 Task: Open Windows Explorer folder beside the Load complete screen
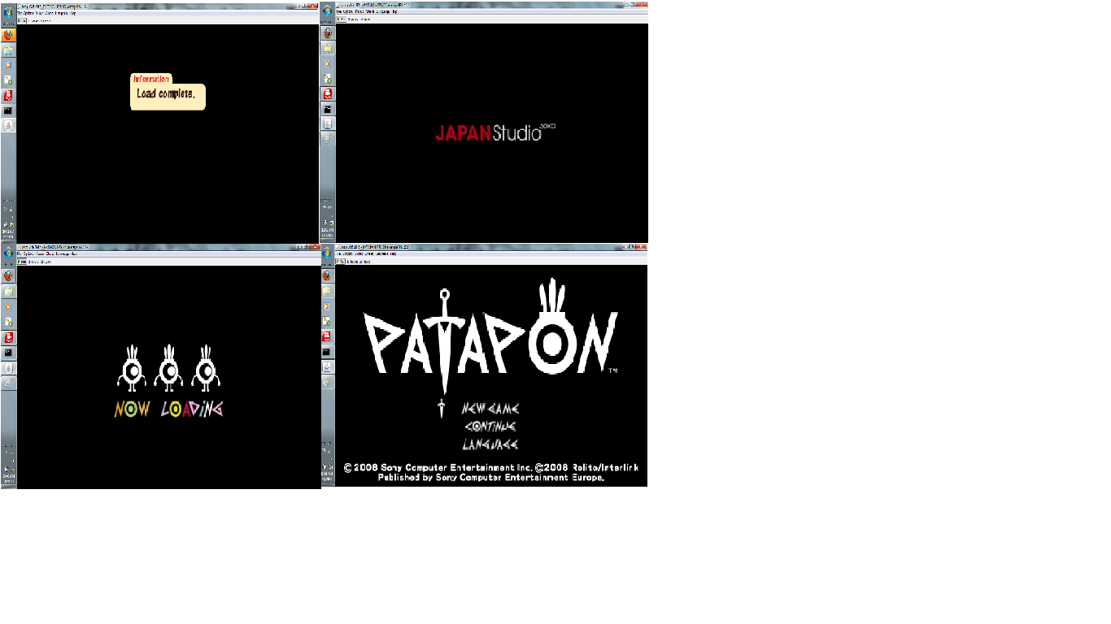(8, 50)
